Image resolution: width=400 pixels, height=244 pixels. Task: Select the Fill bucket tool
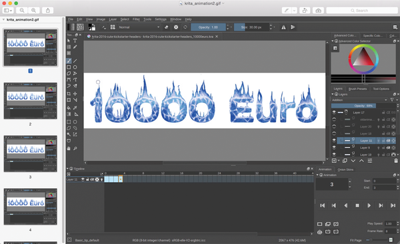[x=69, y=108]
